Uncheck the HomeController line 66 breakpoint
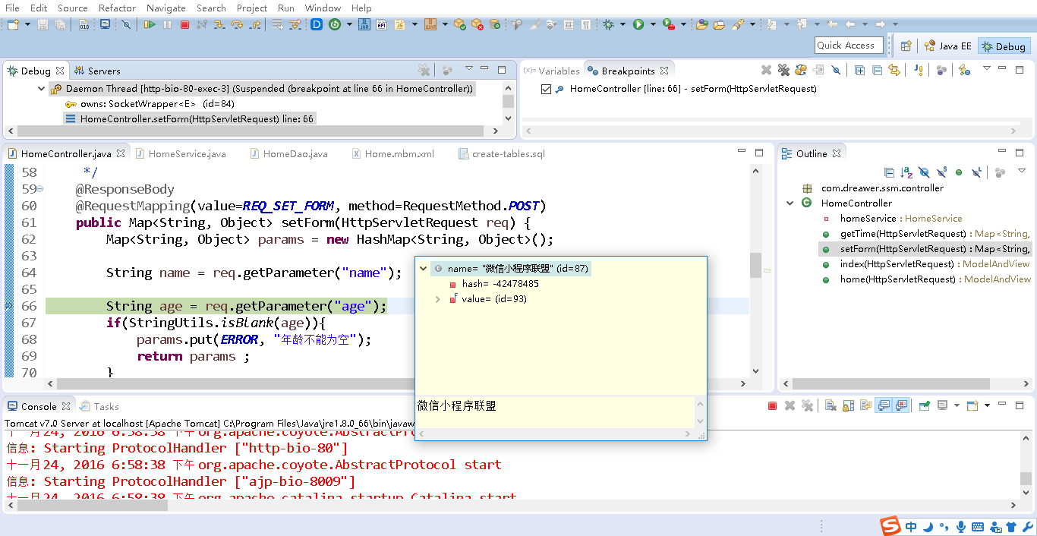This screenshot has width=1037, height=536. (x=546, y=89)
